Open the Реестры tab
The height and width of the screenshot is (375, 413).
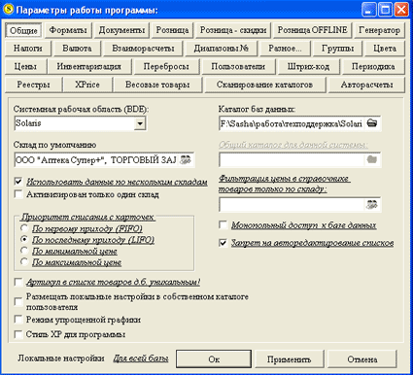33,85
